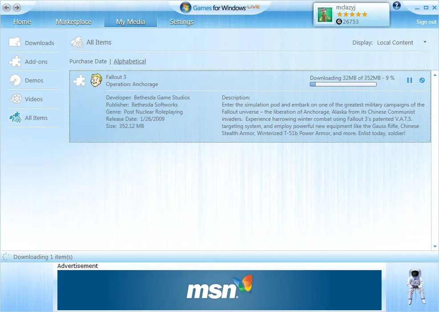Open the Home tab
The width and height of the screenshot is (439, 312).
[x=22, y=22]
